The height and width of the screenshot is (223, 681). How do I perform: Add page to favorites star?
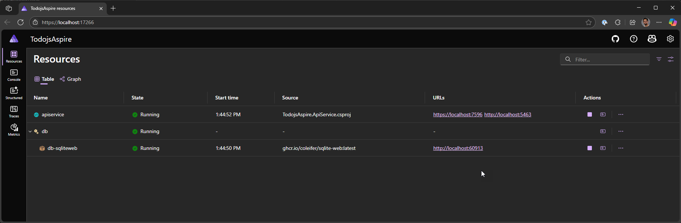(589, 22)
